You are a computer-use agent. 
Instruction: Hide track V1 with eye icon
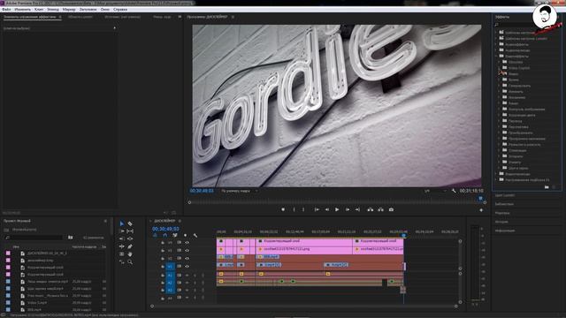tap(187, 267)
